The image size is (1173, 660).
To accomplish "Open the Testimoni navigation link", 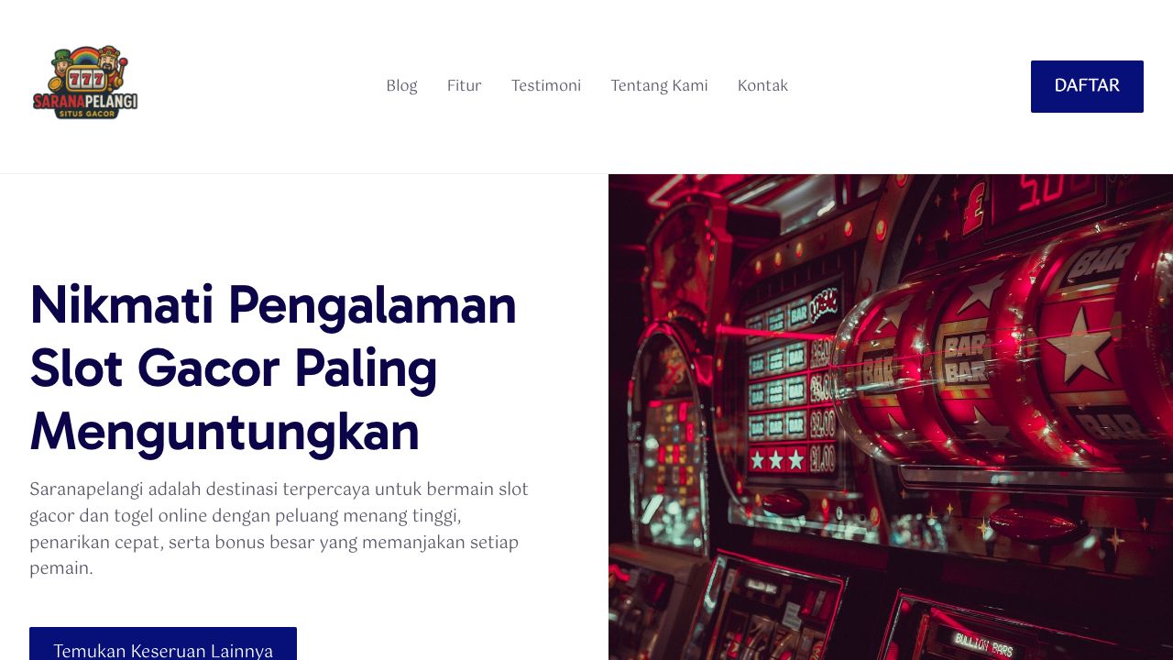I will coord(546,85).
